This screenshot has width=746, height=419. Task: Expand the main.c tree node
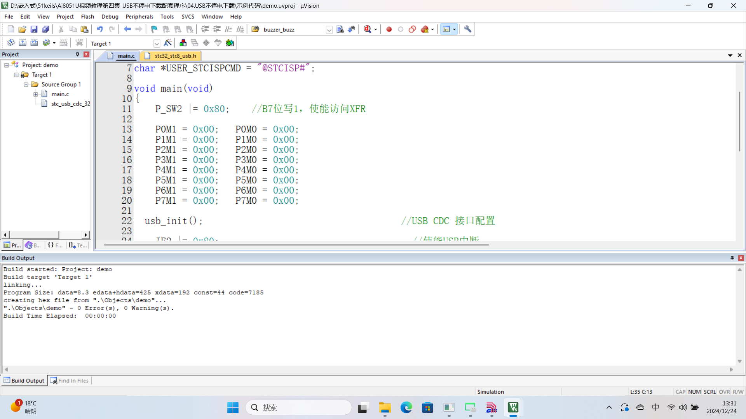[x=36, y=94]
